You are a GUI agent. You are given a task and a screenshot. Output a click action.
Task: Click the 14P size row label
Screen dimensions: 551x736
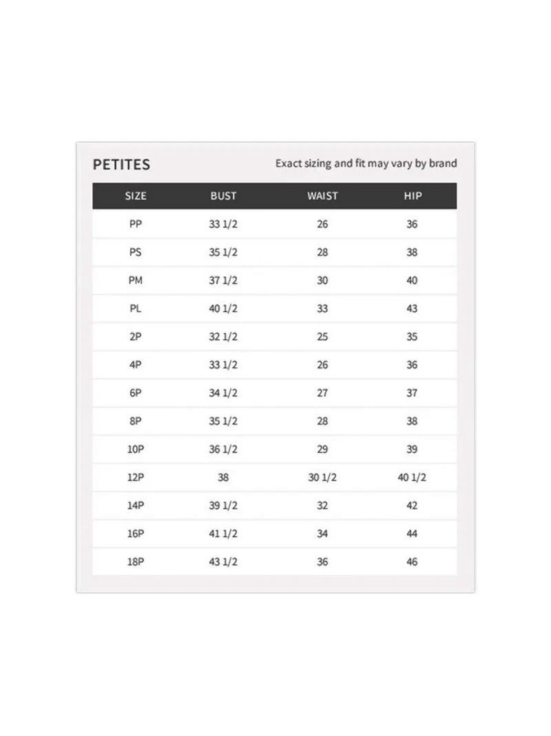click(136, 506)
